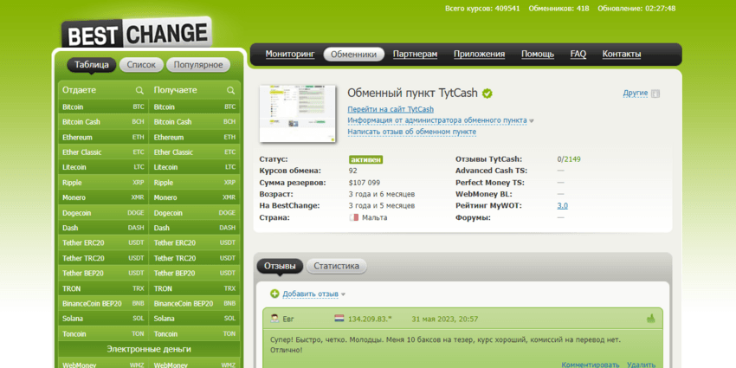Image resolution: width=736 pixels, height=368 pixels.
Task: Click the search icon next to Отдаете
Action: (x=139, y=90)
